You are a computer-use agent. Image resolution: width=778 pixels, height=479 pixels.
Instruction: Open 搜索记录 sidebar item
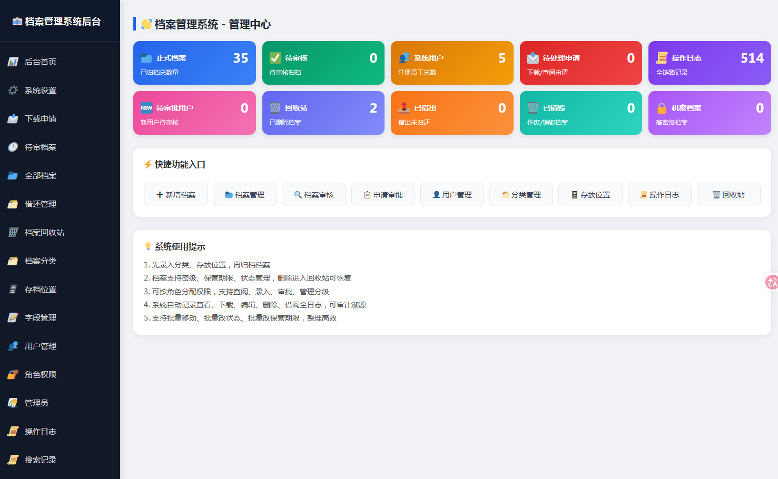[x=60, y=460]
